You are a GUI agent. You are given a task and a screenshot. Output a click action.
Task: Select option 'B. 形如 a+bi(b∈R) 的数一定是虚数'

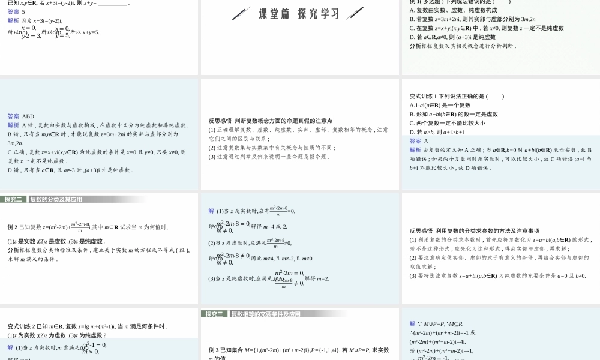tap(454, 114)
